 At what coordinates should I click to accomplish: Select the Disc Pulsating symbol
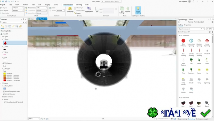click(183, 43)
